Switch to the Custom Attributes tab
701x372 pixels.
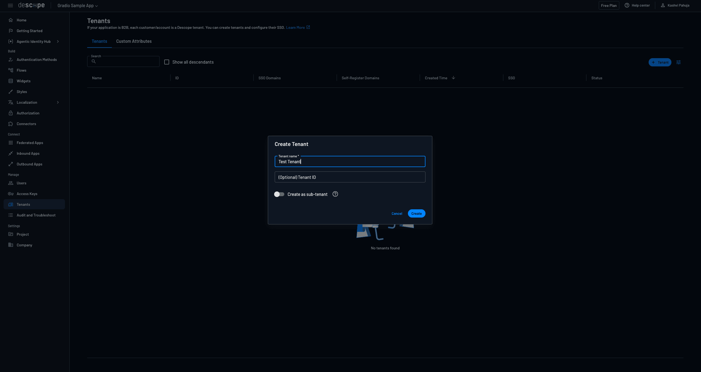(x=134, y=41)
